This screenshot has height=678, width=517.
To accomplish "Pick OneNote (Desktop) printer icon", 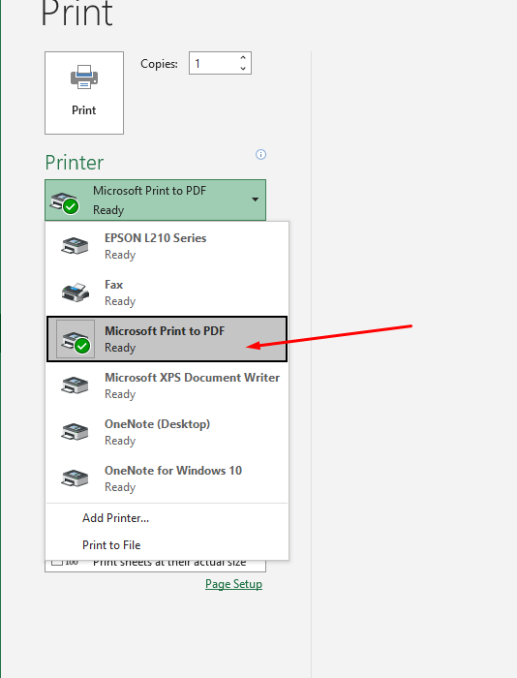I will (x=75, y=432).
